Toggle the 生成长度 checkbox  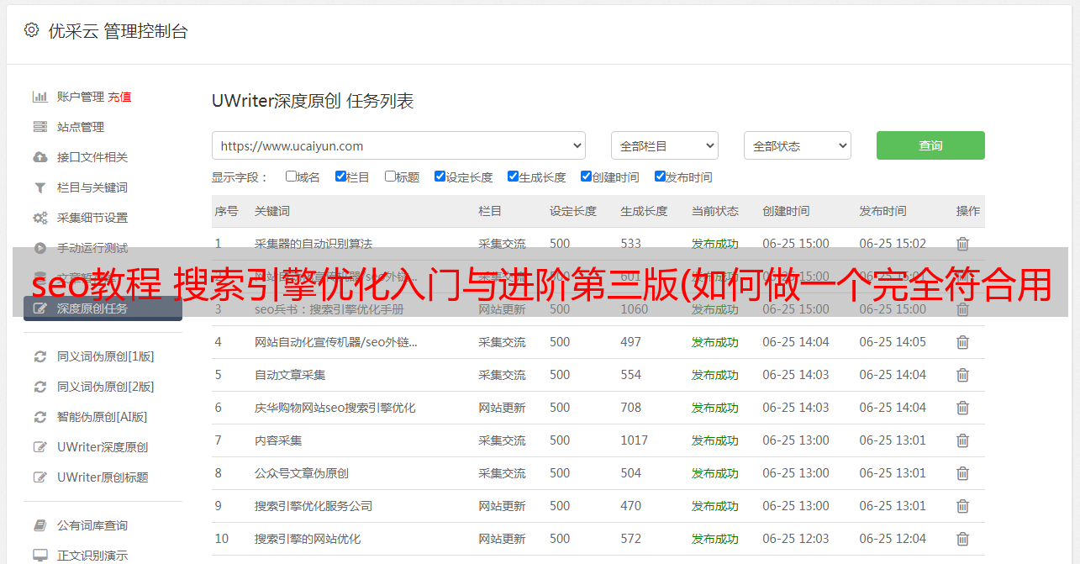pos(513,177)
